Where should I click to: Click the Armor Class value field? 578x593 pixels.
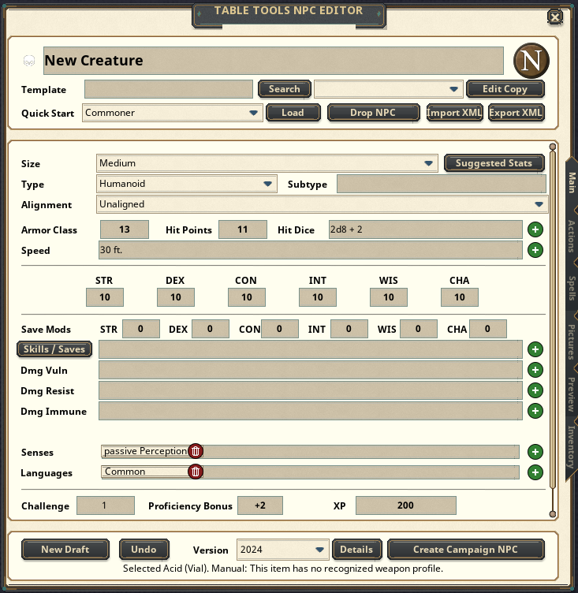tap(125, 229)
